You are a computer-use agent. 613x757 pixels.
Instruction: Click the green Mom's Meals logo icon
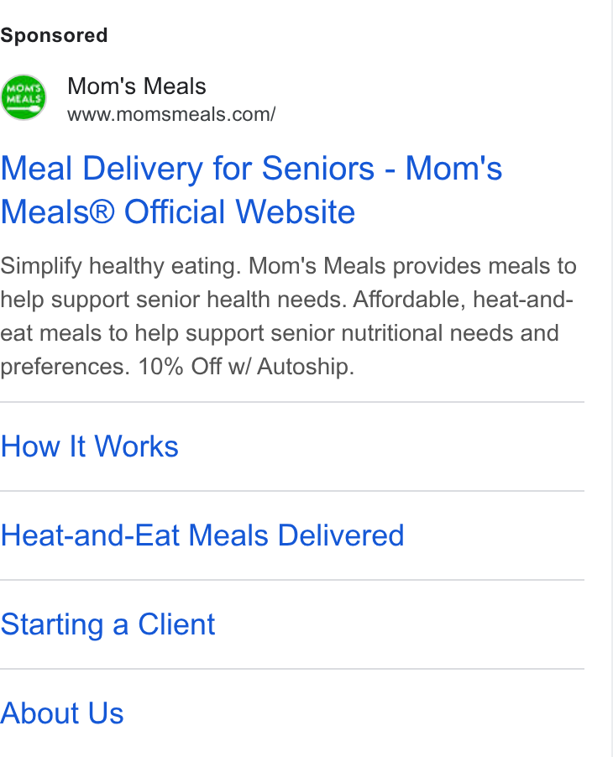point(24,97)
